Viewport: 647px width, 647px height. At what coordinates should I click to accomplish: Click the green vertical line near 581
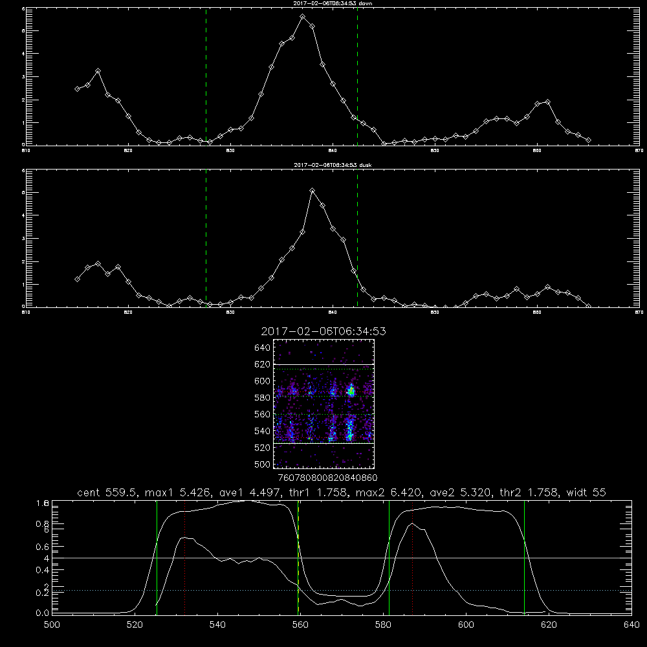(389, 558)
